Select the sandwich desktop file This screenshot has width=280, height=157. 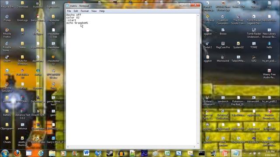223,99
